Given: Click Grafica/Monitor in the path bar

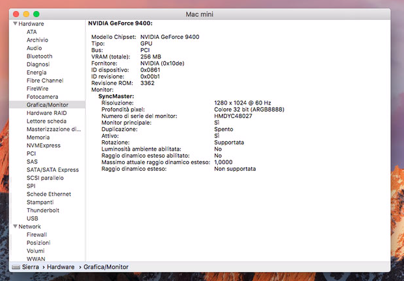Looking at the screenshot, I should [106, 267].
